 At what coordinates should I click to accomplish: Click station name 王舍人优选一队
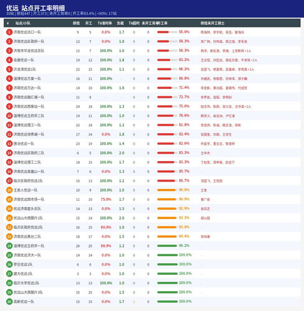[x=26, y=190]
